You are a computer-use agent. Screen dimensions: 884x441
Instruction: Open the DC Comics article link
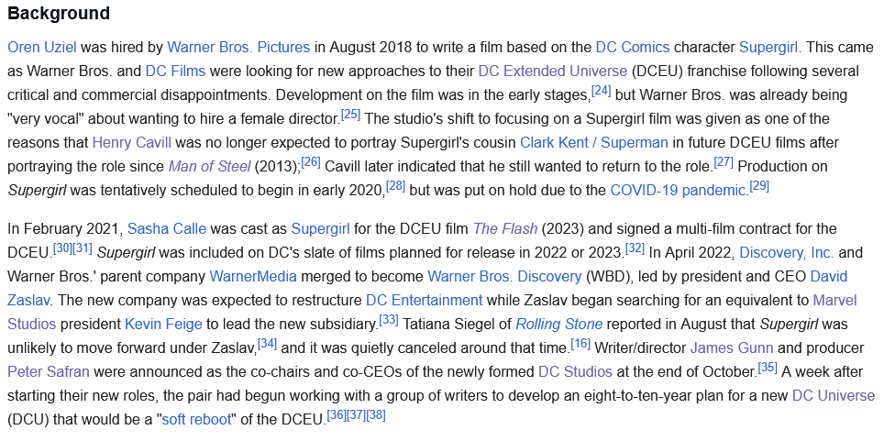633,47
